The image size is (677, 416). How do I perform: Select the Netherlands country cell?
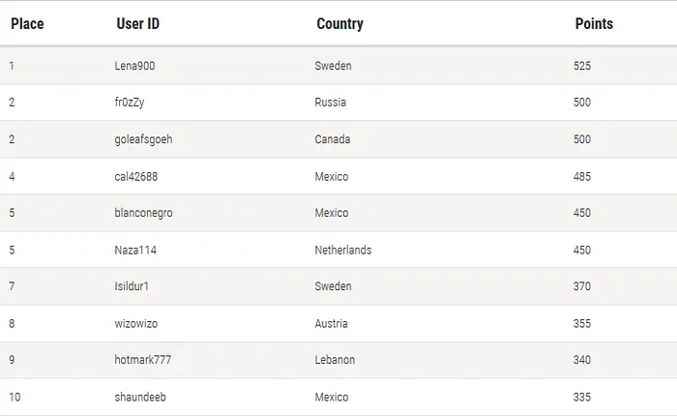(342, 250)
